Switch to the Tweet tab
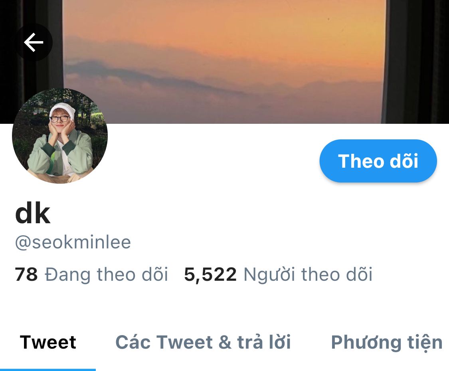 point(48,342)
